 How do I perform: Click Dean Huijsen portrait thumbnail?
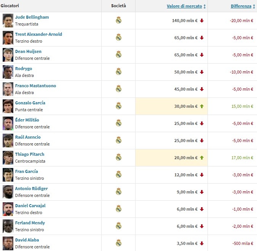click(x=8, y=54)
